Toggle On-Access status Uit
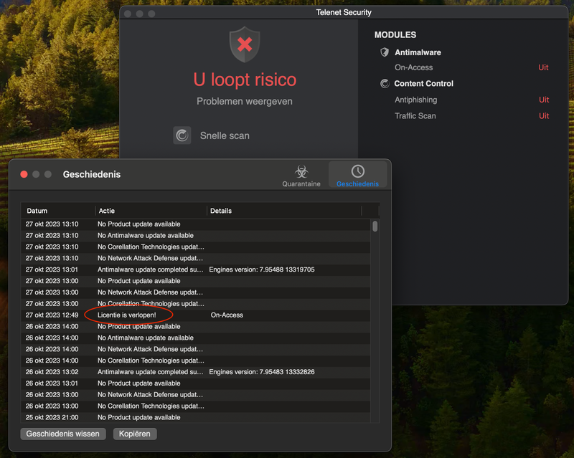Screen dimensions: 574x458 point(543,67)
